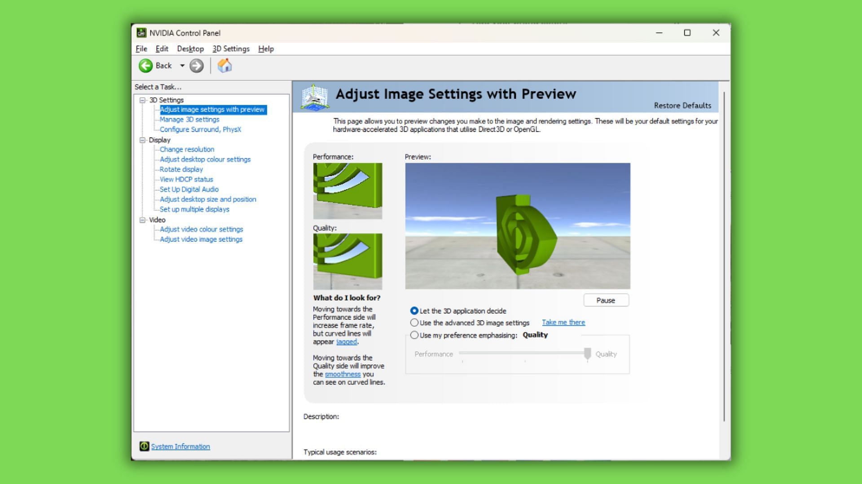
Task: Click the Restore Defaults button
Action: [x=682, y=105]
